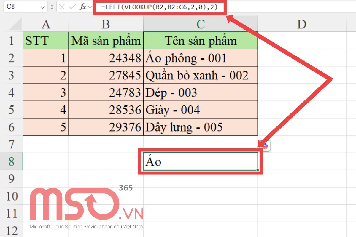Select cell with product code 29376
The image size is (356, 237).
[x=106, y=127]
